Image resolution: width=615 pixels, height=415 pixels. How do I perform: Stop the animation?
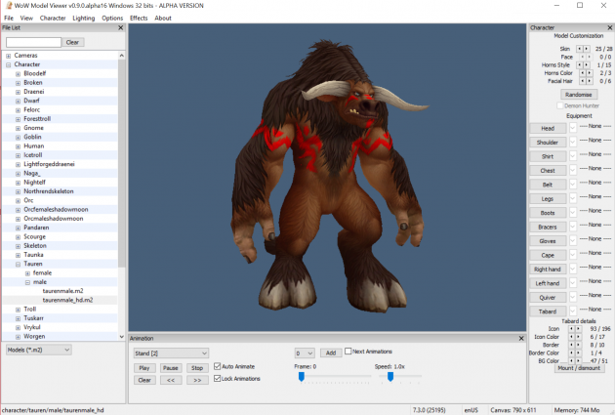(197, 368)
